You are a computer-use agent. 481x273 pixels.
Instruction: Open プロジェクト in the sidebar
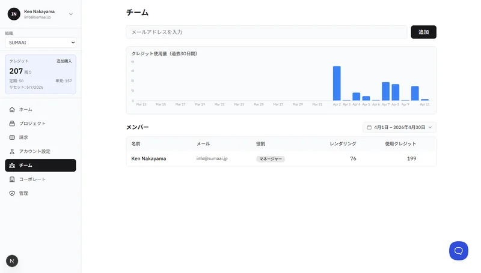click(40, 124)
